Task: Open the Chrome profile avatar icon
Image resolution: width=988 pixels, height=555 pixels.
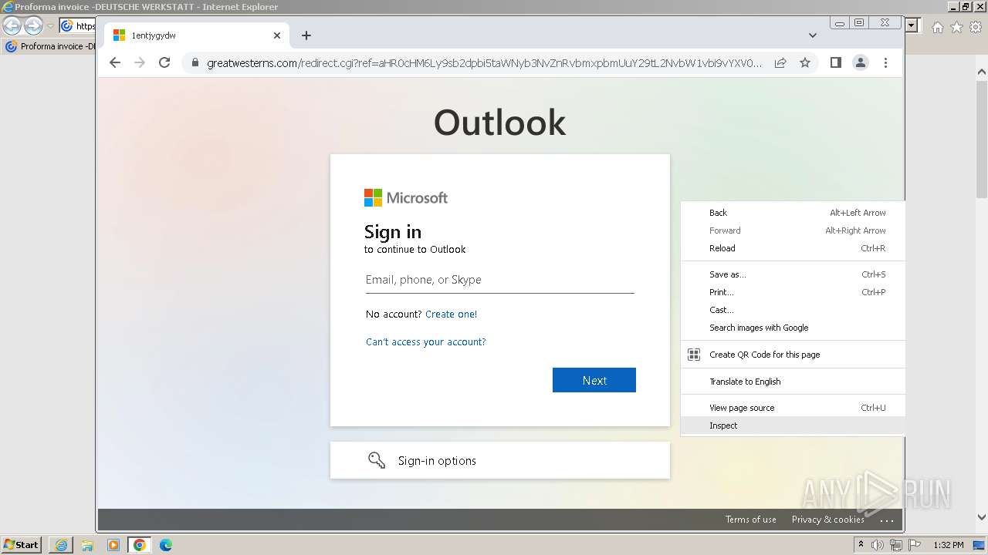Action: pos(861,63)
